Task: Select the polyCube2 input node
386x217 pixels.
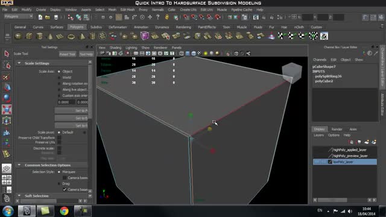Action: pos(324,81)
